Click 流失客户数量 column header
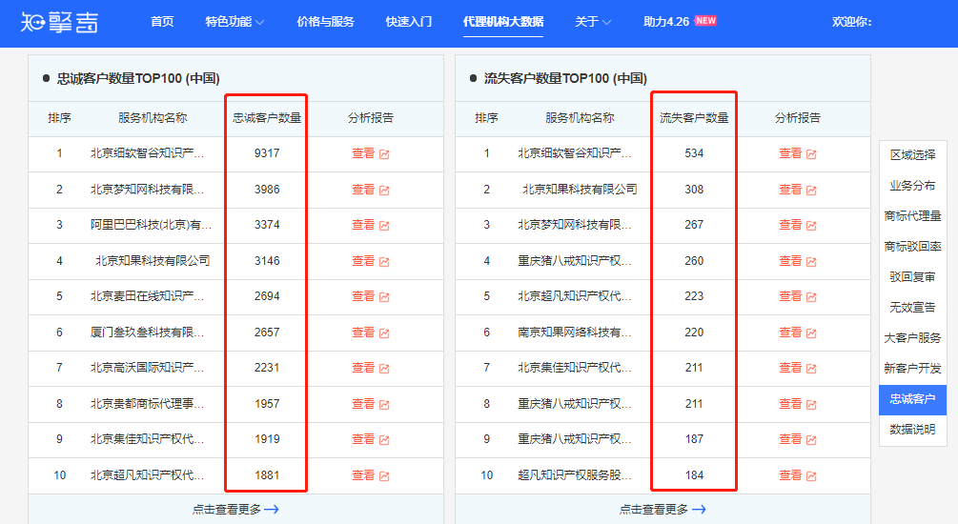The width and height of the screenshot is (958, 524). coord(694,118)
